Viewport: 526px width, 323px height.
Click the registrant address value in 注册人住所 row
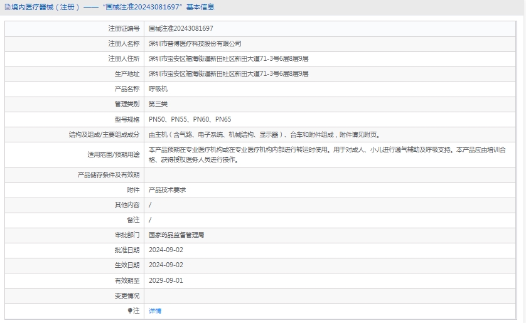(228, 59)
